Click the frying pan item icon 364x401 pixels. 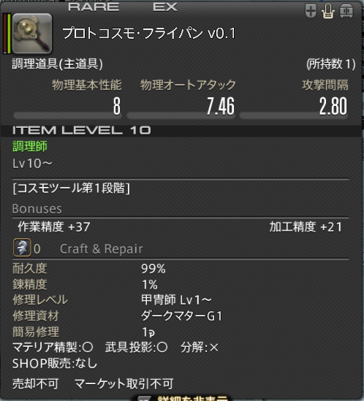tap(32, 34)
